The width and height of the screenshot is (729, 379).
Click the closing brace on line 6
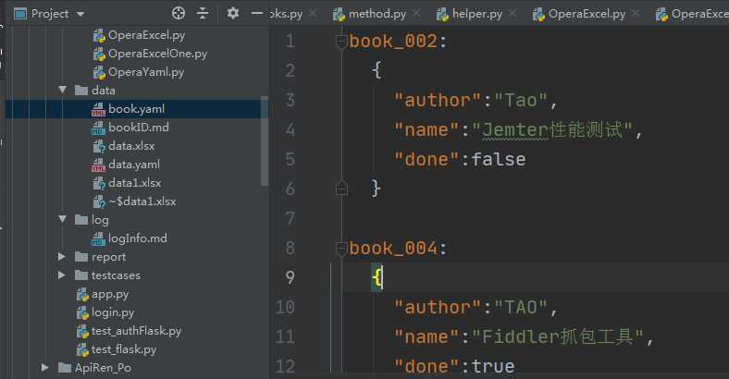tap(376, 189)
